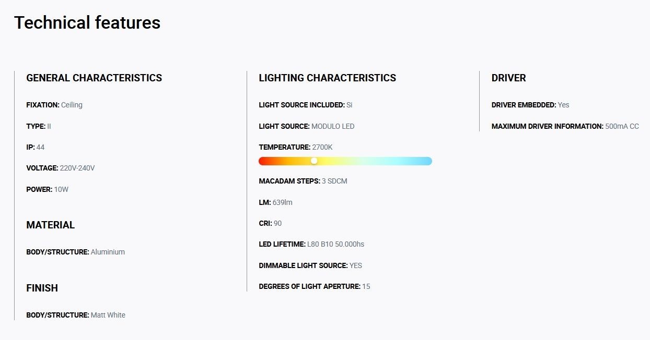Click the Technical features heading

(87, 22)
